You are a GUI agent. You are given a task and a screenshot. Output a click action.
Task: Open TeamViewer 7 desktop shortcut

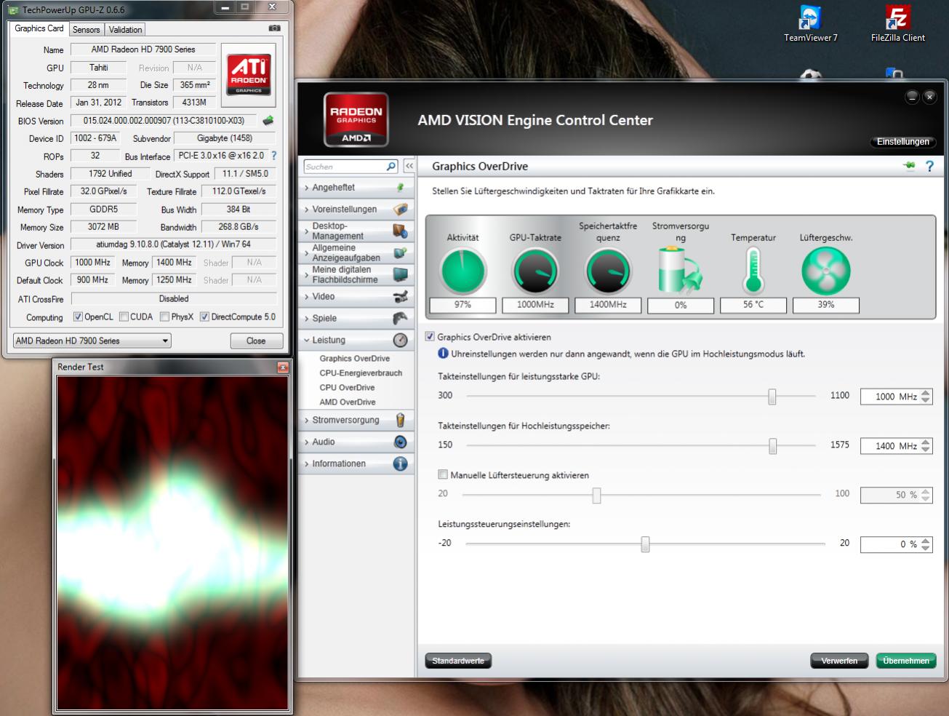(x=810, y=23)
